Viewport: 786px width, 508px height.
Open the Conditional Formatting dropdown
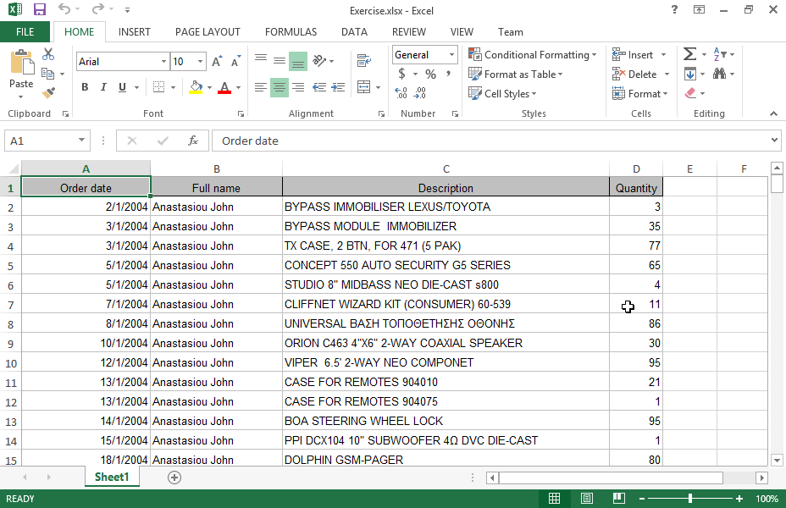[532, 55]
